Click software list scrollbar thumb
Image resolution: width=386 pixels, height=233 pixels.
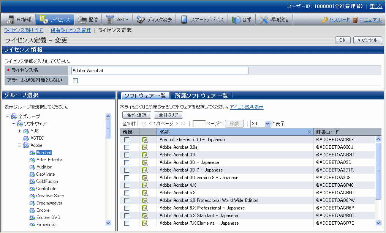[x=378, y=170]
